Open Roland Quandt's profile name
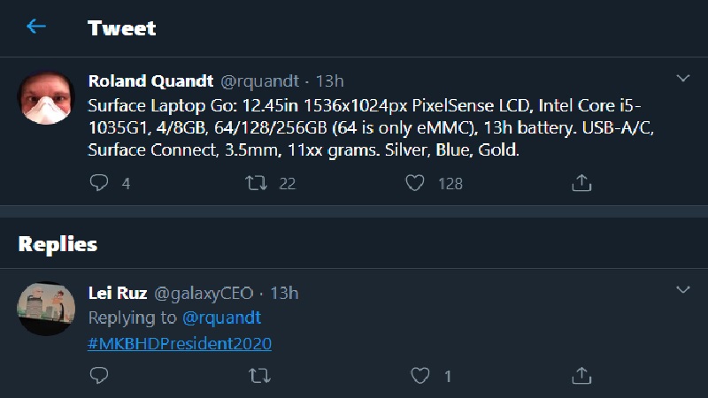 coord(150,81)
